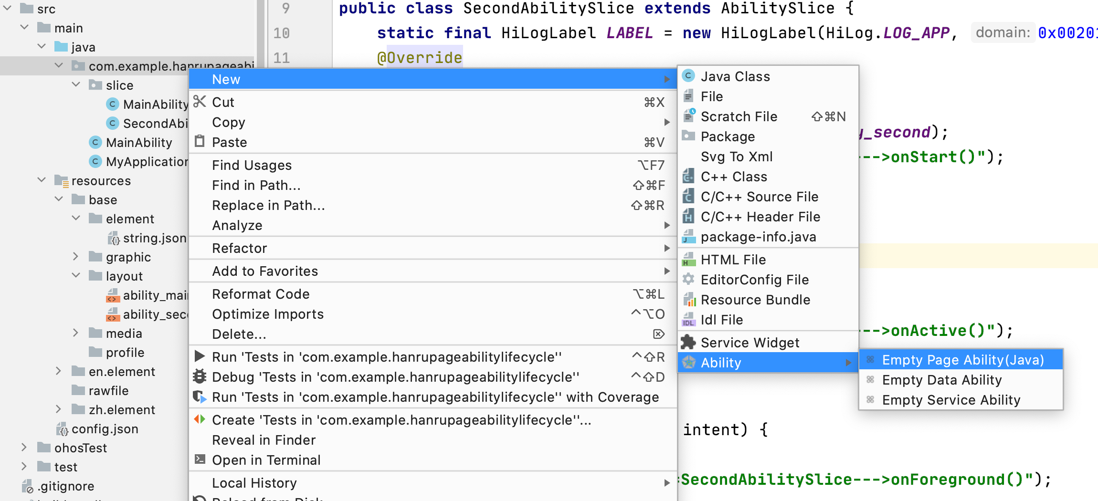The width and height of the screenshot is (1098, 501).
Task: Select Reveal in Finder
Action: [x=433, y=440]
